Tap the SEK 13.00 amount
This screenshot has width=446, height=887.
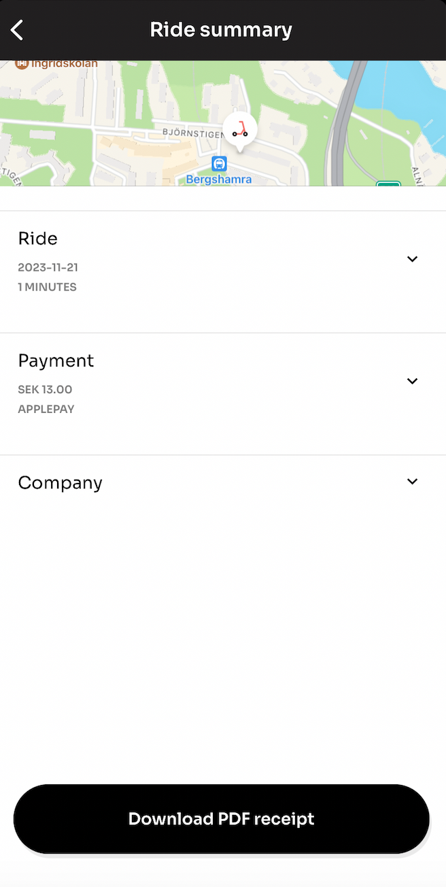pyautogui.click(x=45, y=390)
